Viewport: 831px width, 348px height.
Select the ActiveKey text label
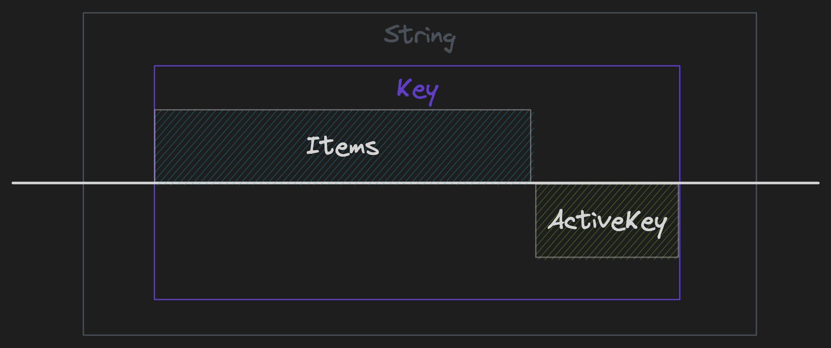pos(608,222)
